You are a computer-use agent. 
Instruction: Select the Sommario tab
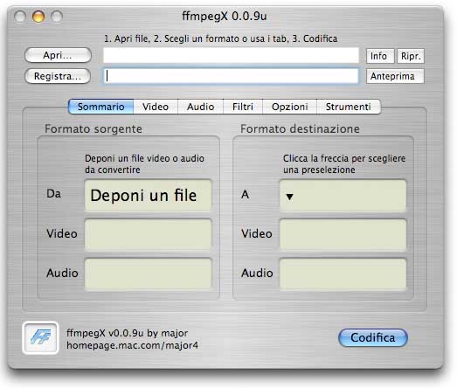pyautogui.click(x=100, y=107)
